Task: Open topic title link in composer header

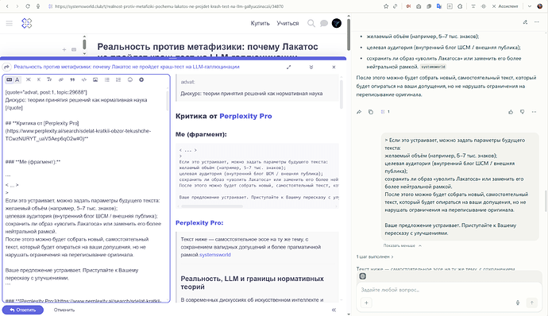Action: (126, 67)
